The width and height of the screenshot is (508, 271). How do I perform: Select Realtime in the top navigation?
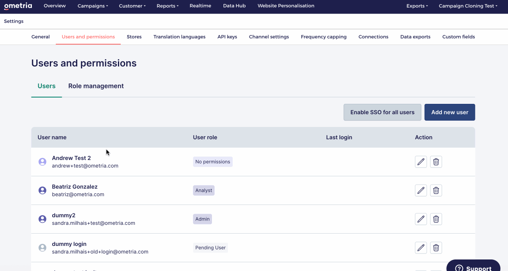tap(200, 6)
